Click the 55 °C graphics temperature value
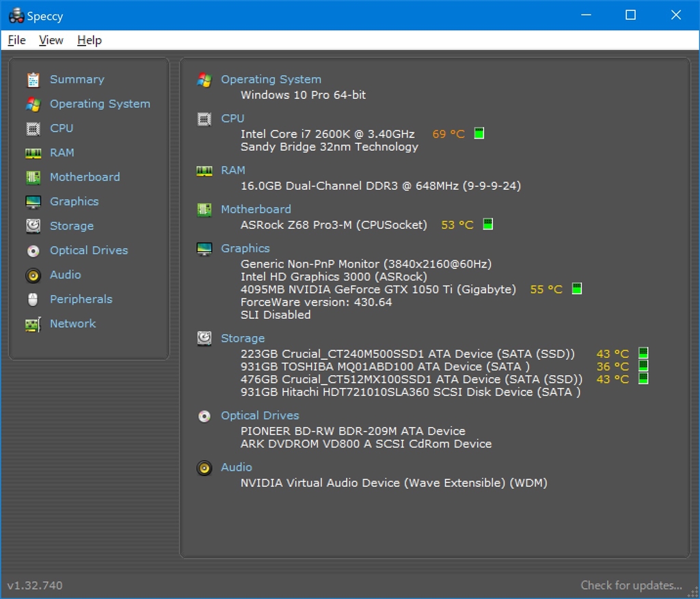This screenshot has width=700, height=599. (546, 290)
